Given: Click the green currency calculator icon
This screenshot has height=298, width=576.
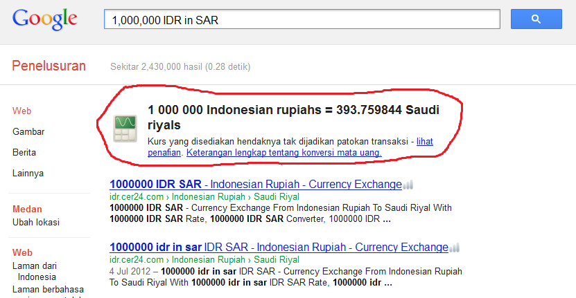Looking at the screenshot, I should [125, 129].
